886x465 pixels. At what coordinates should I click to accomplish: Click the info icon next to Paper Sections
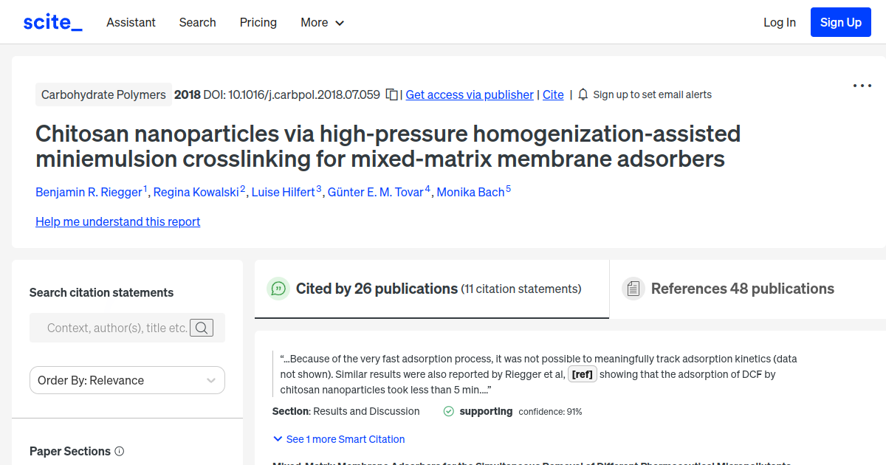(x=120, y=452)
